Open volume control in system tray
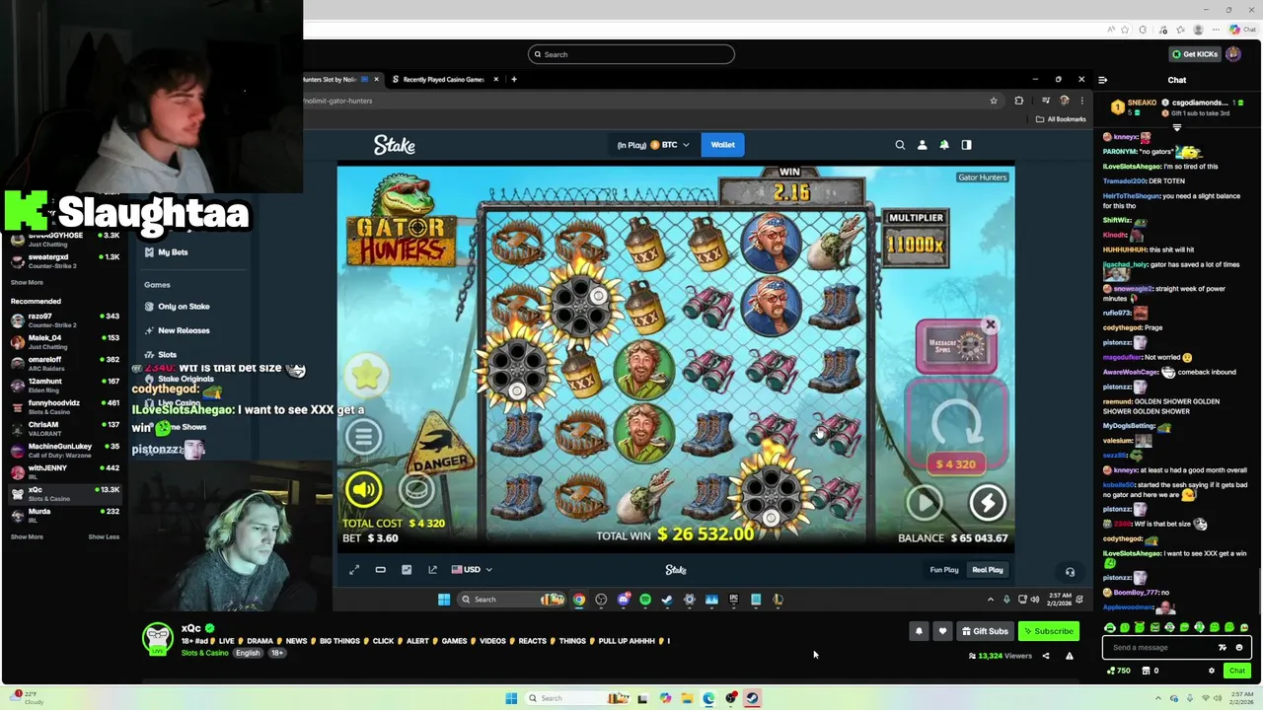Viewport: 1263px width, 710px height. click(x=1217, y=698)
